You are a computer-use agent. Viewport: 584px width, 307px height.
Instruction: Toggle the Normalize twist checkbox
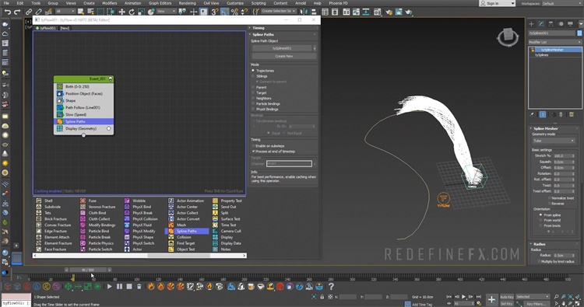coord(550,198)
